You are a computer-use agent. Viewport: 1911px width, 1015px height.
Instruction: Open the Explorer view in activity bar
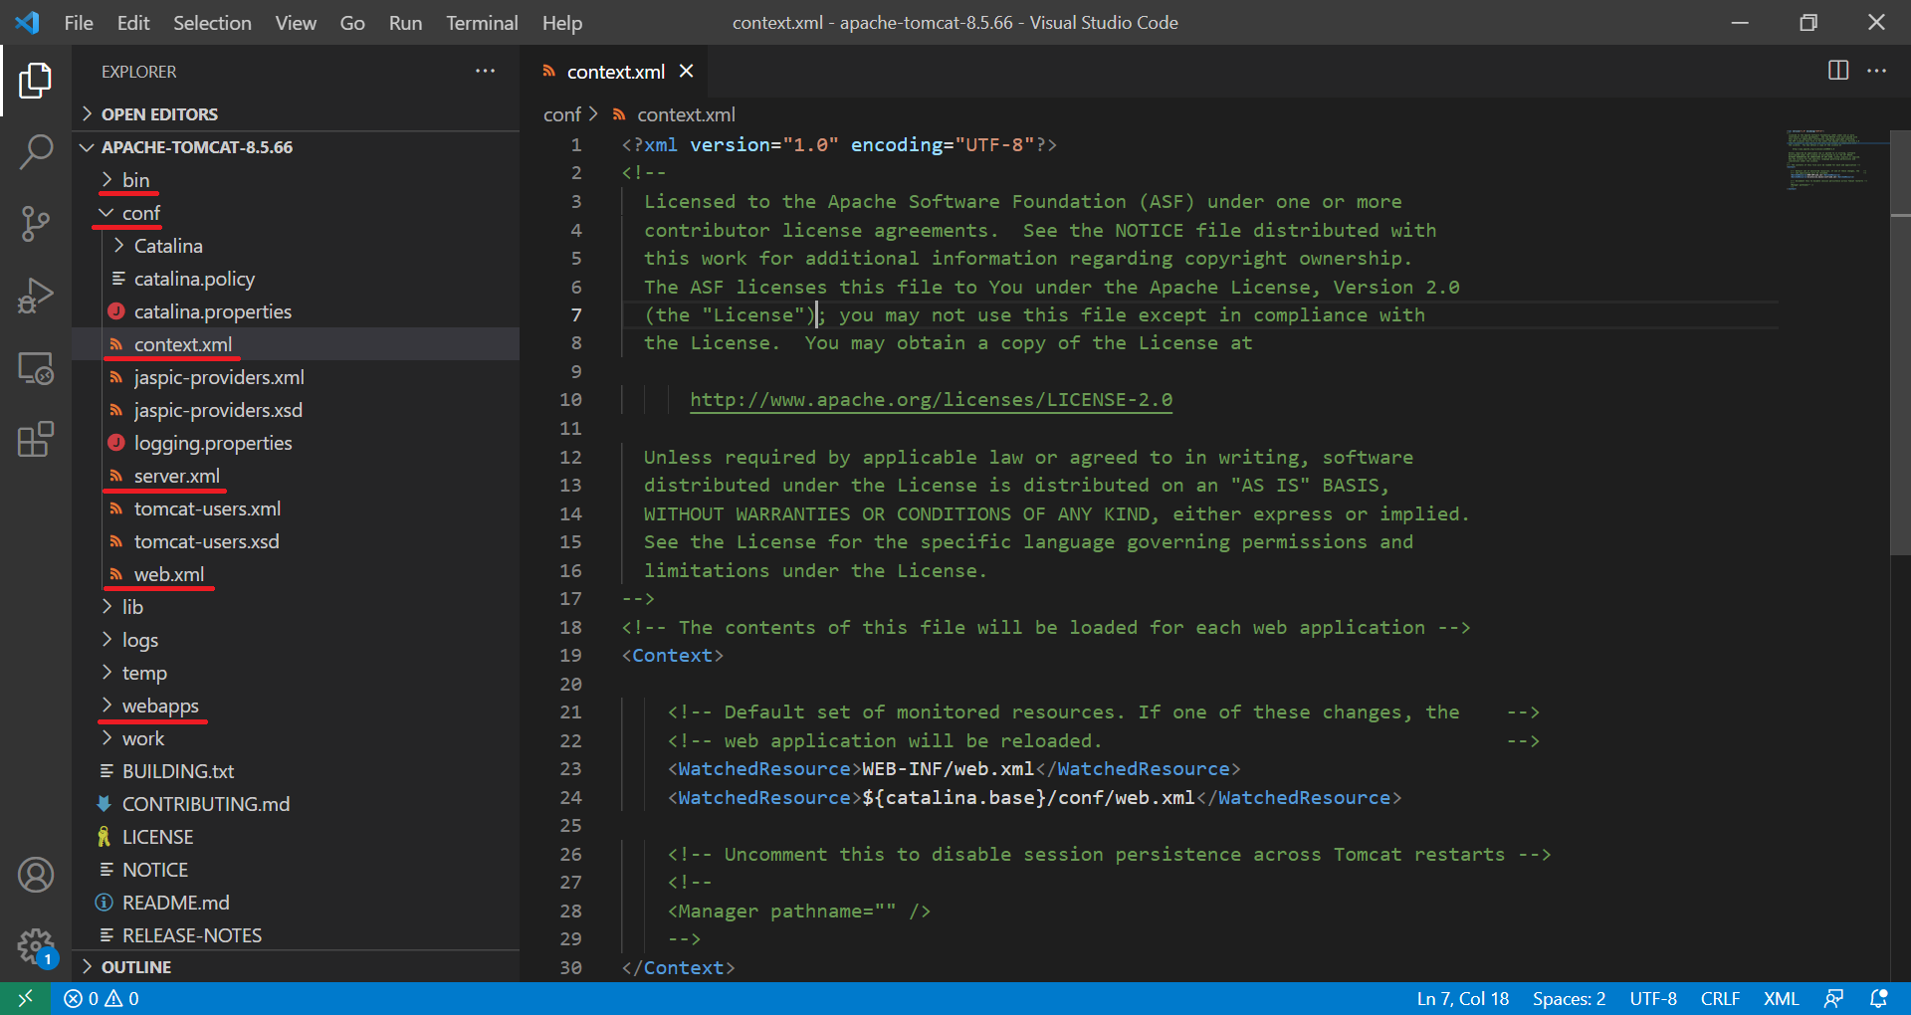[36, 81]
